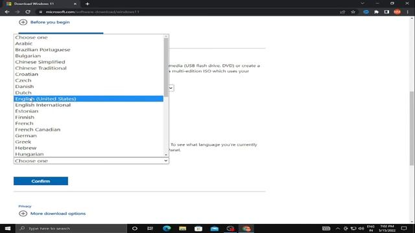This screenshot has width=415, height=233.
Task: Open the taskbar clock and date
Action: 387,228
